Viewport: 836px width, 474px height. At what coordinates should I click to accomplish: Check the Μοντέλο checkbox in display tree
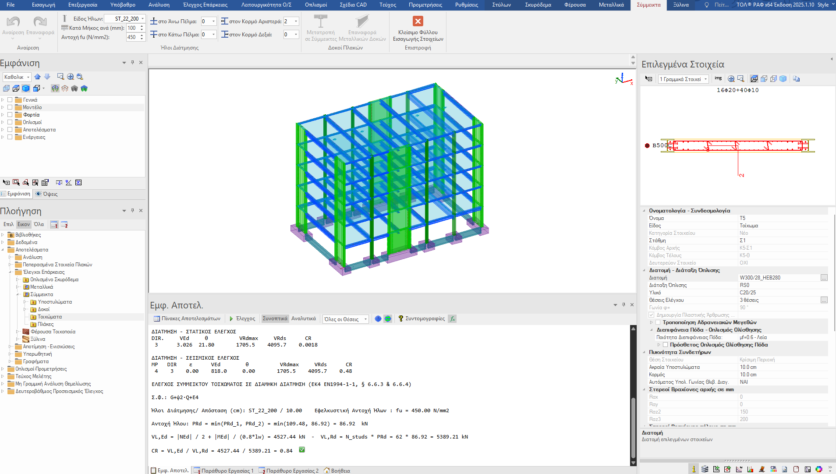click(10, 107)
